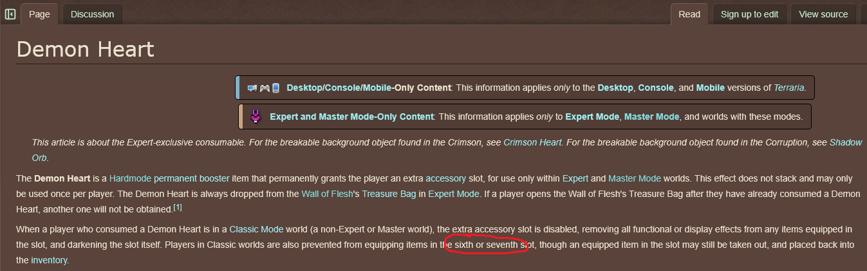This screenshot has height=271, width=867.
Task: Open the Wall of Flesh link
Action: pos(327,193)
